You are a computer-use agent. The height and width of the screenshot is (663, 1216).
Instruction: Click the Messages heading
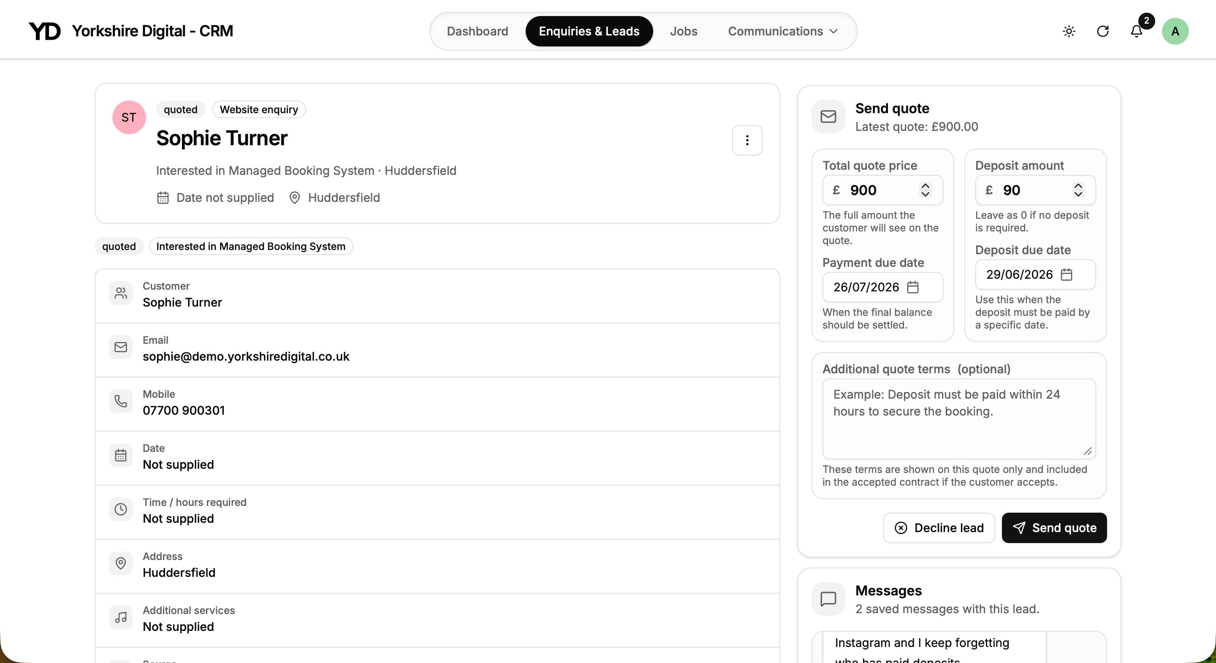pos(888,591)
